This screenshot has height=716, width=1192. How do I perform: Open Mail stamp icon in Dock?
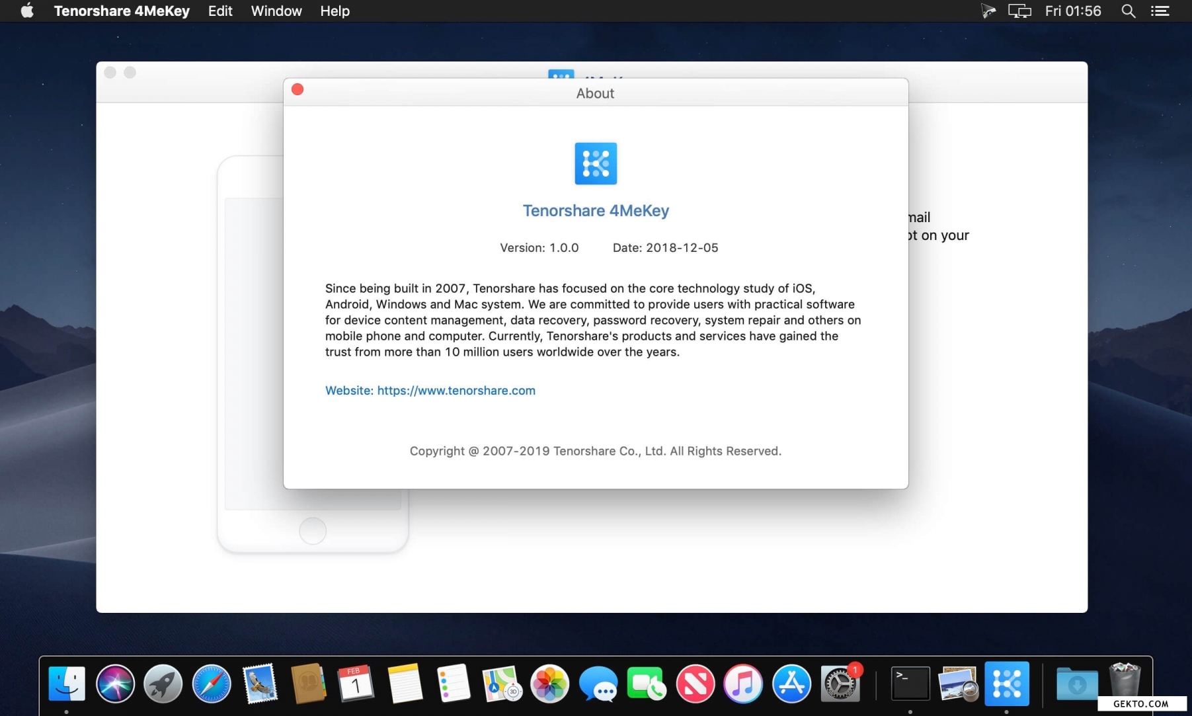pyautogui.click(x=260, y=683)
